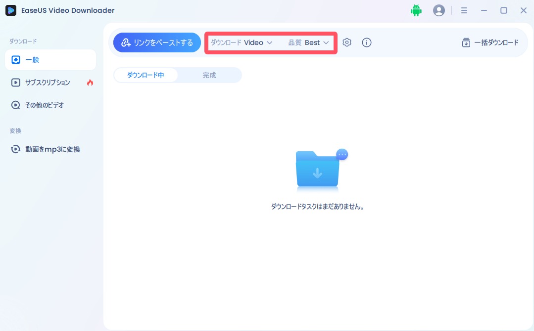Image resolution: width=534 pixels, height=331 pixels.
Task: Click the リンクをペーストする button
Action: pos(157,42)
